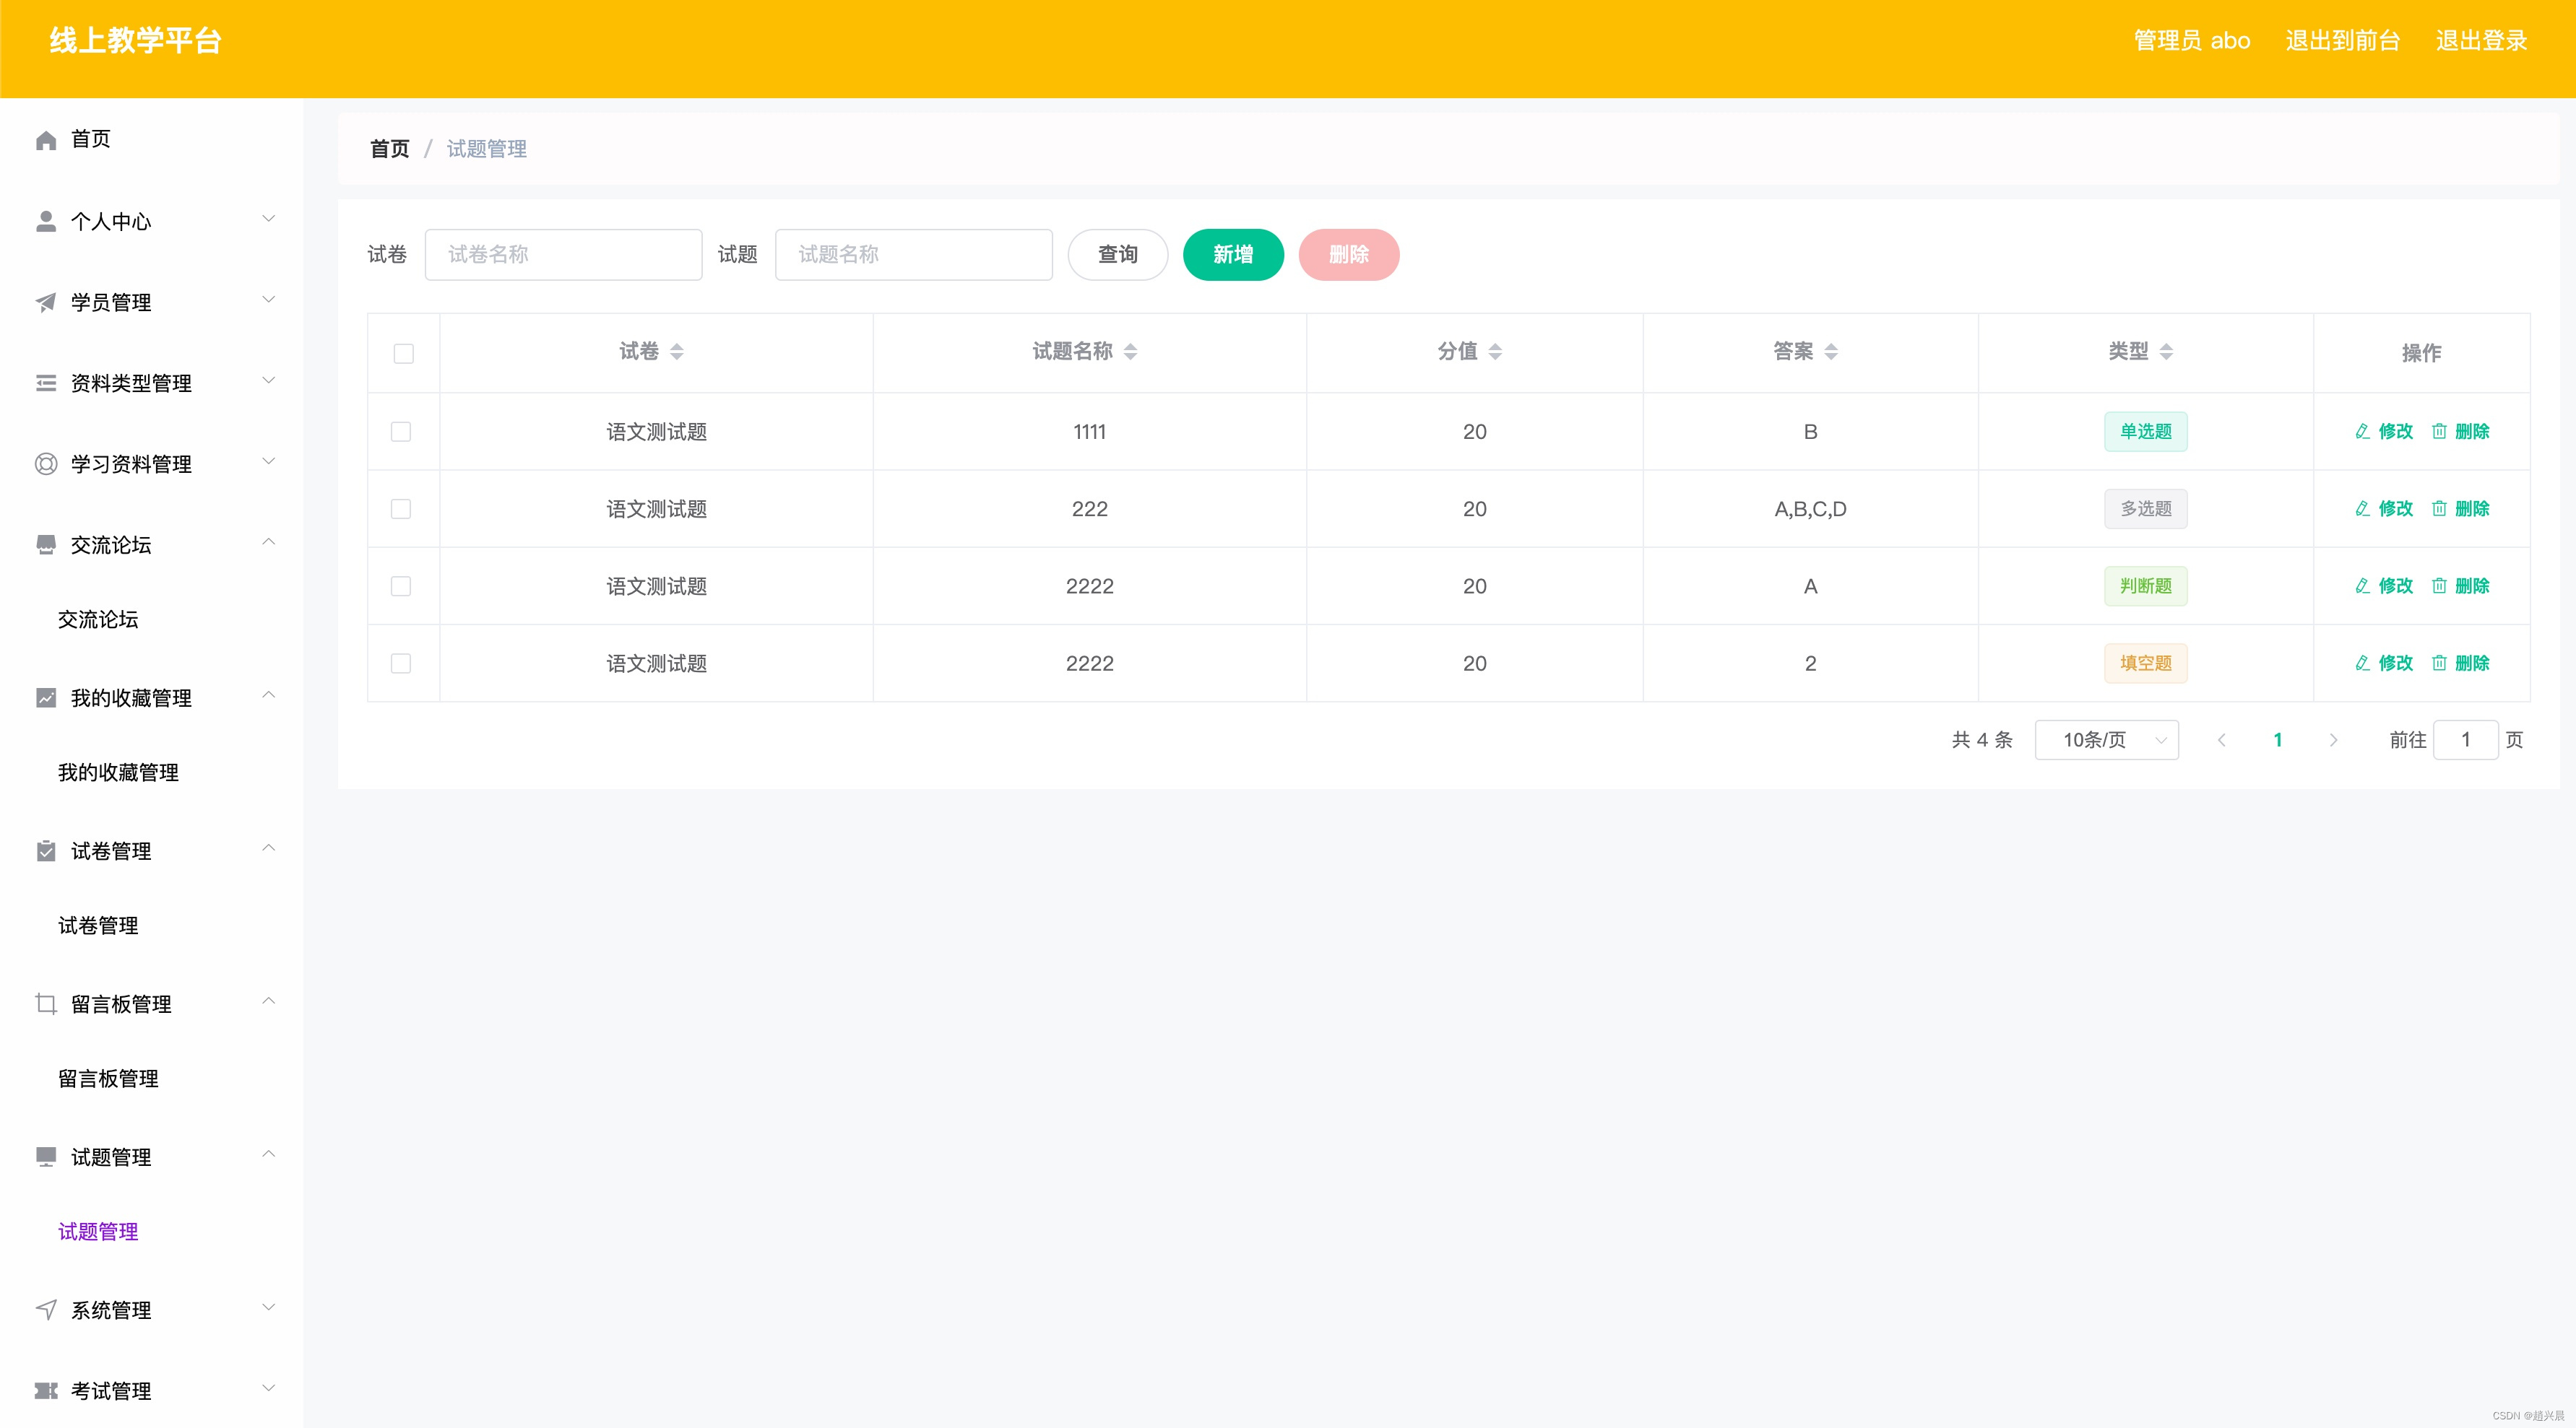2576x1428 pixels.
Task: Click 修改 in the 填空题 row
Action: (x=2396, y=663)
